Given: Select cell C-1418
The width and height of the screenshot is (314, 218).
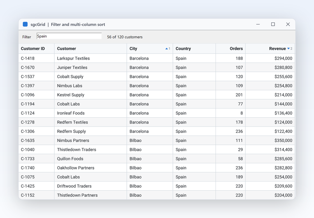Looking at the screenshot, I should pyautogui.click(x=37, y=58).
